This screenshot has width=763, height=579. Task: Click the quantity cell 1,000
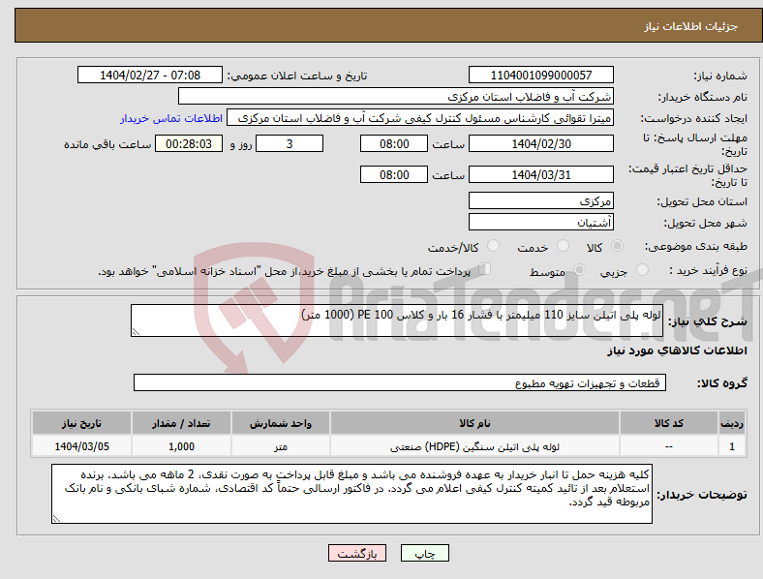181,446
